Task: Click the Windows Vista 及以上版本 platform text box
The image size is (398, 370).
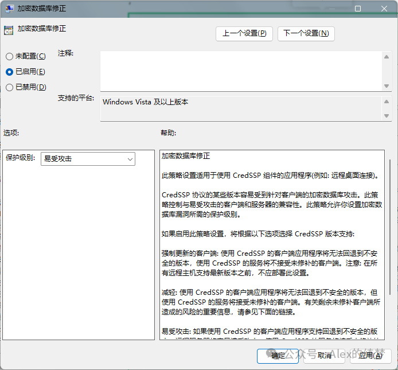Action: 241,108
